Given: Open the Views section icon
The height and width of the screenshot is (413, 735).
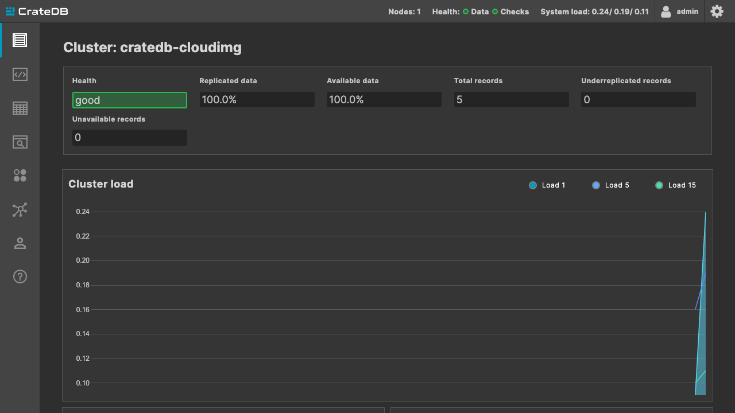Looking at the screenshot, I should 20,142.
